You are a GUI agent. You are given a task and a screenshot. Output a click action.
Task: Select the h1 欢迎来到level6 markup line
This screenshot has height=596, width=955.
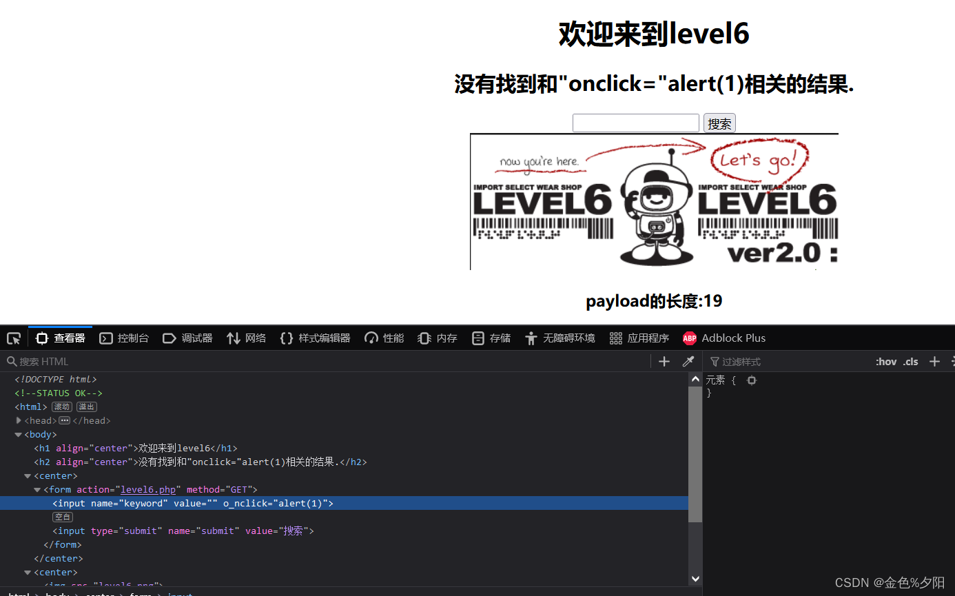(x=344, y=449)
